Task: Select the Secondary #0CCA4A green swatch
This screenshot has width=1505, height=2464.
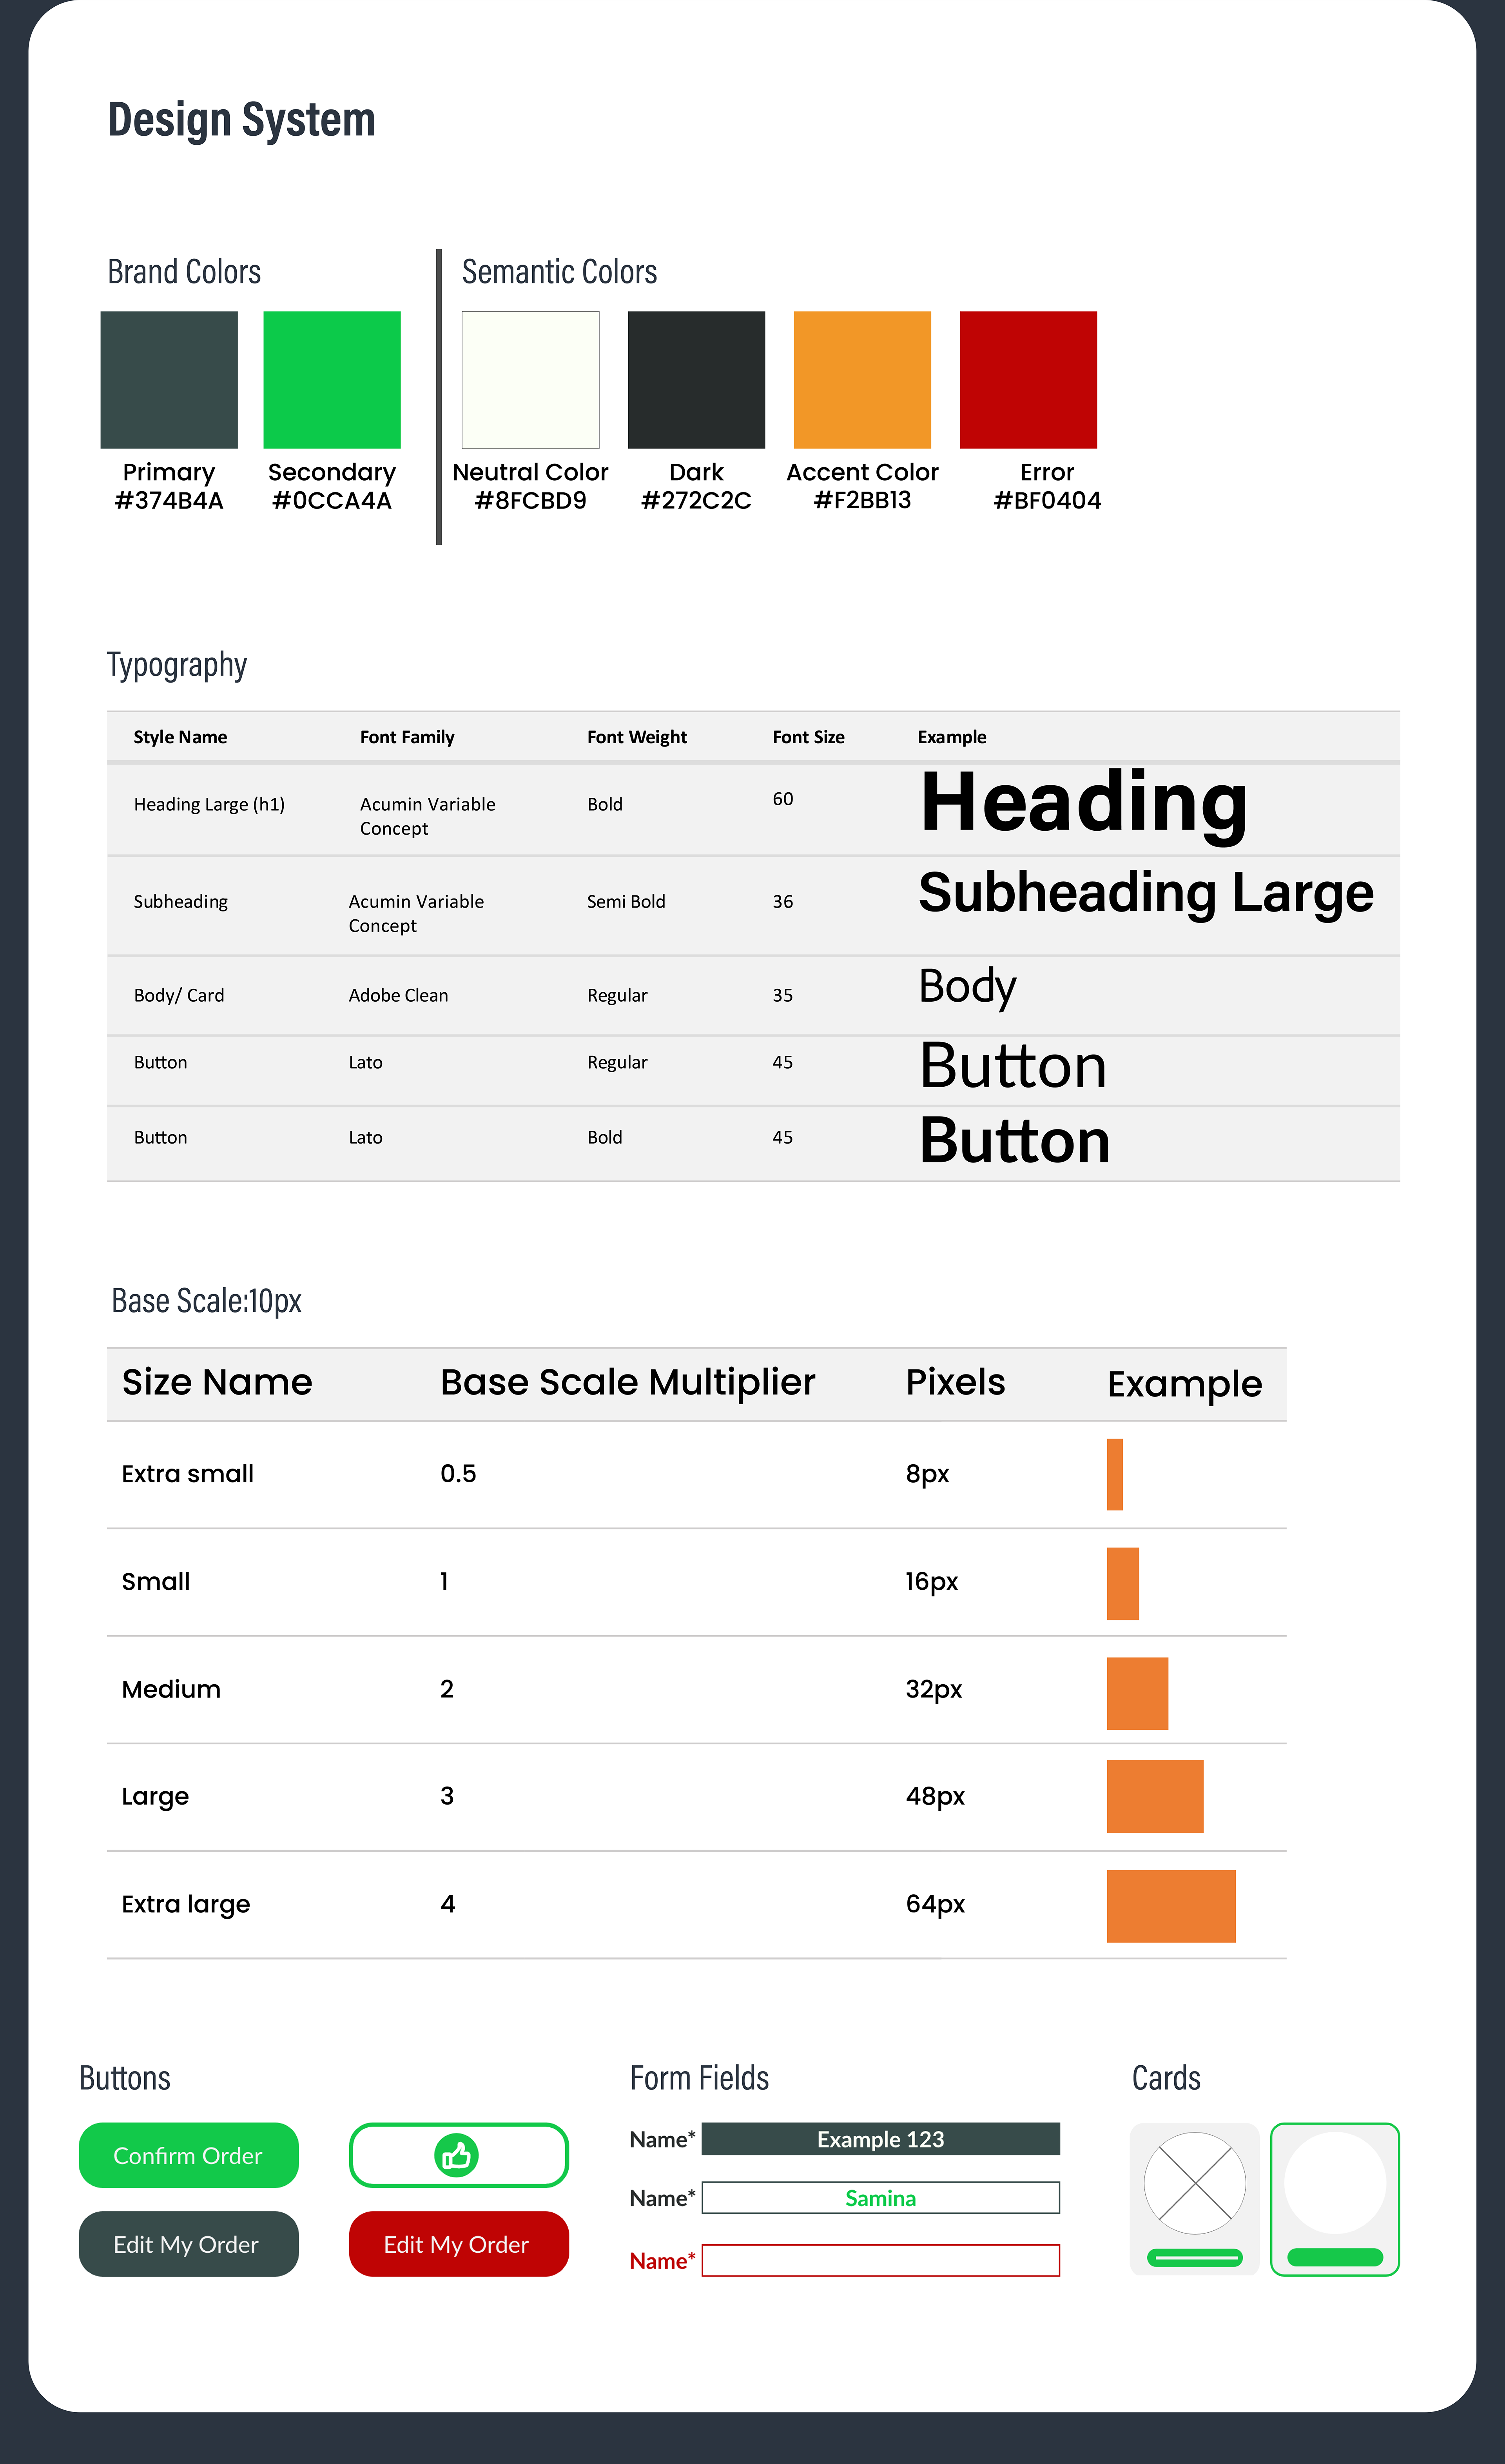Action: coord(332,380)
